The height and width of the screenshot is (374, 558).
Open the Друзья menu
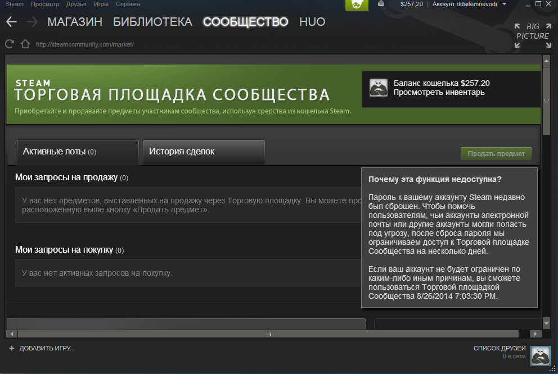pyautogui.click(x=76, y=4)
